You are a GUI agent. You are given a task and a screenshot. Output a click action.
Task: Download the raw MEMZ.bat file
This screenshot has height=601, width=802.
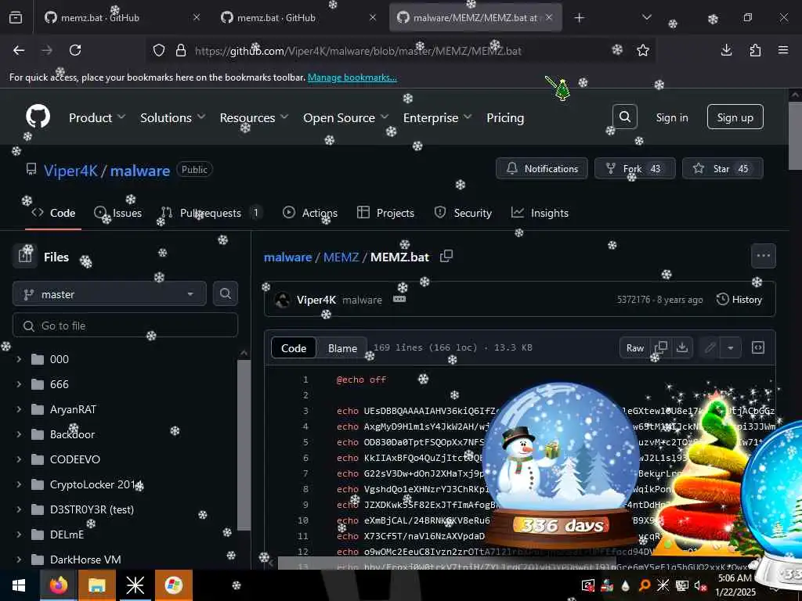(682, 347)
